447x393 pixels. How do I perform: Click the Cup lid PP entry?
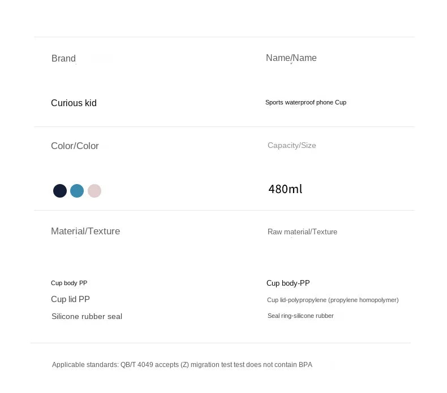(x=70, y=299)
